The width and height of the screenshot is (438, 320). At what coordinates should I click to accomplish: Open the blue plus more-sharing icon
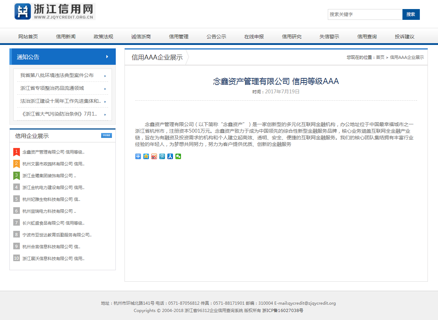click(138, 156)
